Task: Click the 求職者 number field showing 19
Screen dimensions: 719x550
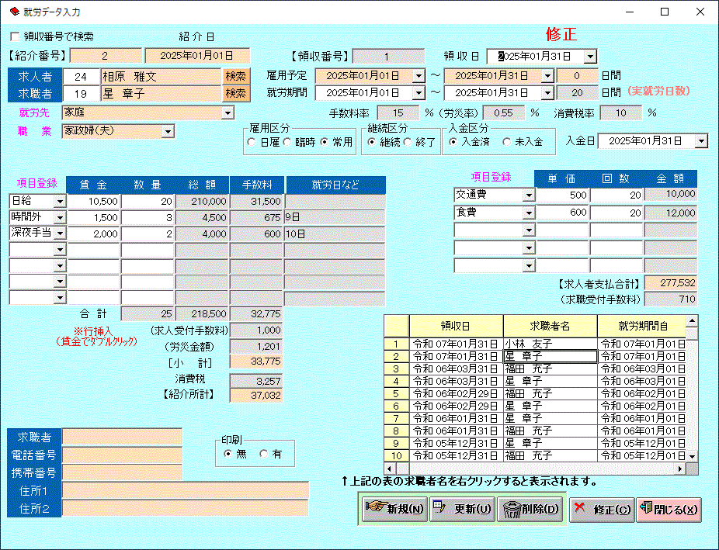Action: pyautogui.click(x=82, y=93)
